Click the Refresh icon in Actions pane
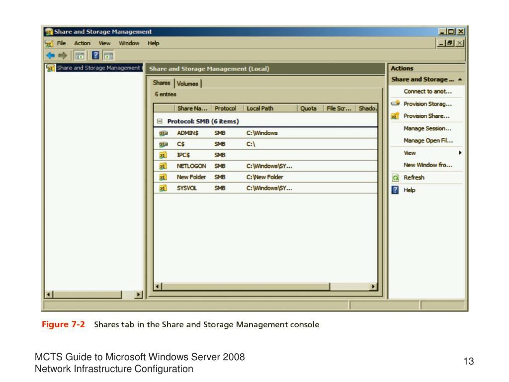This screenshot has height=382, width=509. coord(395,178)
